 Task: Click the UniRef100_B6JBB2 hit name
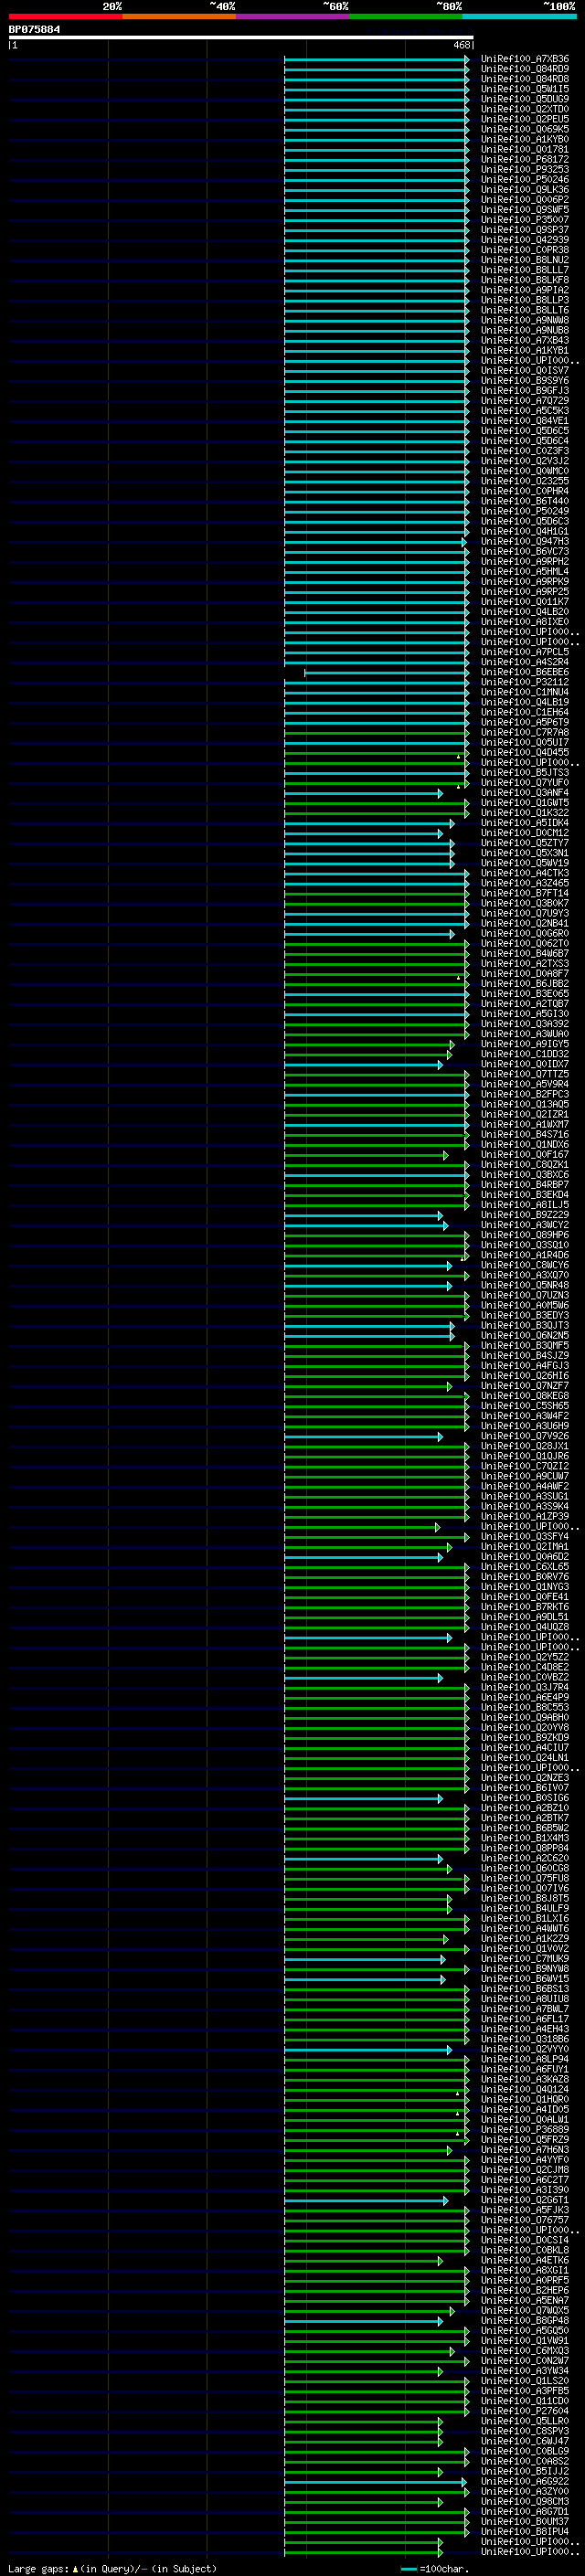(x=525, y=984)
